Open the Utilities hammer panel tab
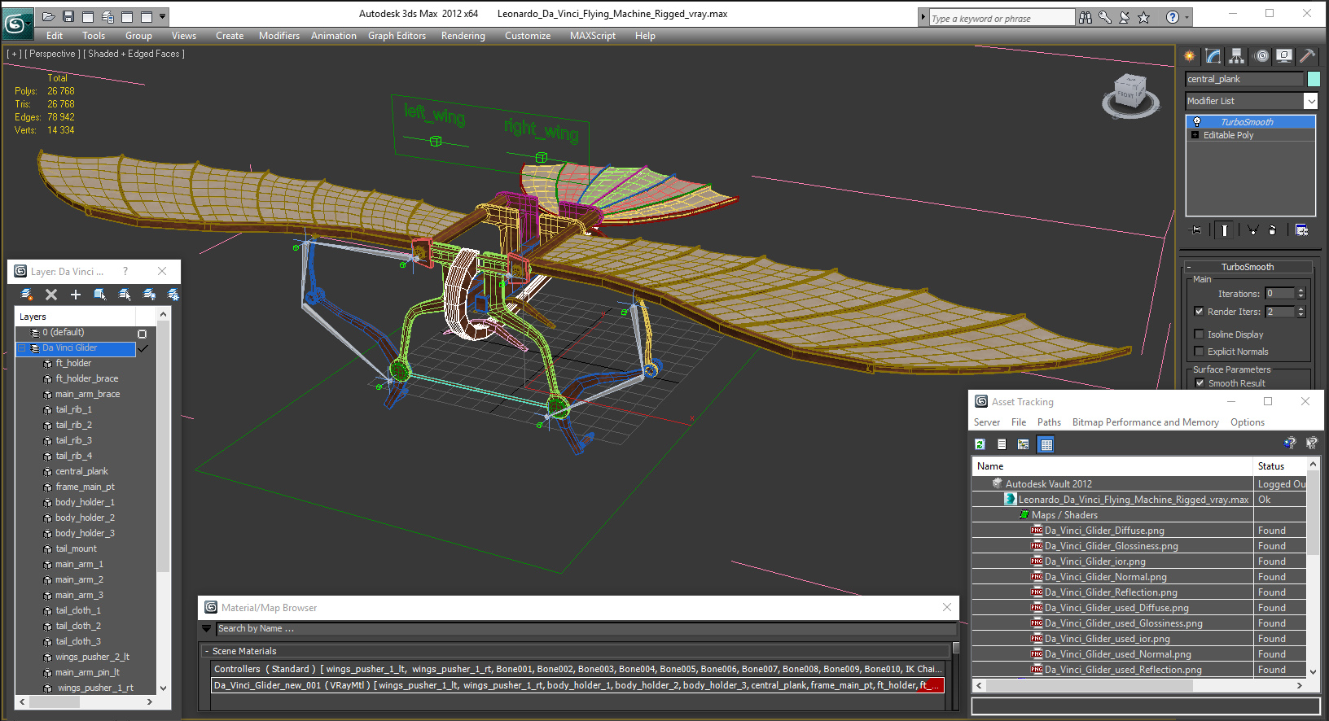The height and width of the screenshot is (721, 1329). click(x=1307, y=56)
